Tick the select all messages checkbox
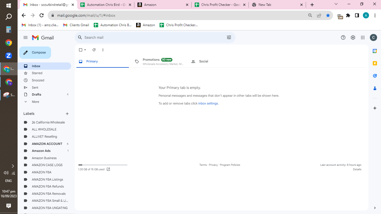Viewport: 381px width, 214px height. click(x=81, y=50)
